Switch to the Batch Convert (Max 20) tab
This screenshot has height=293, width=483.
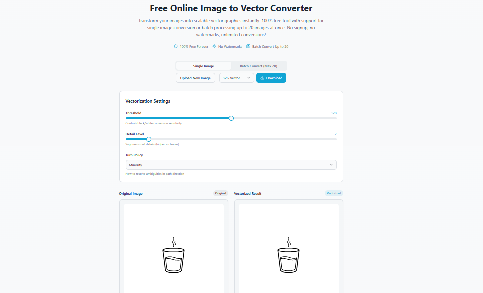coord(259,65)
